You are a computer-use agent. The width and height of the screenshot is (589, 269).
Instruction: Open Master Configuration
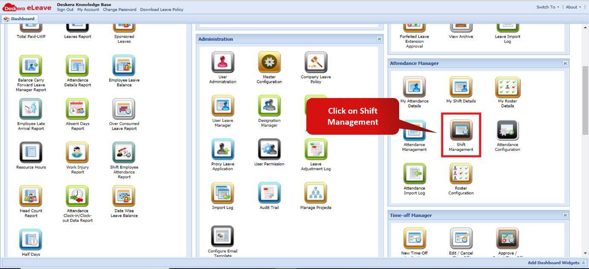[269, 64]
